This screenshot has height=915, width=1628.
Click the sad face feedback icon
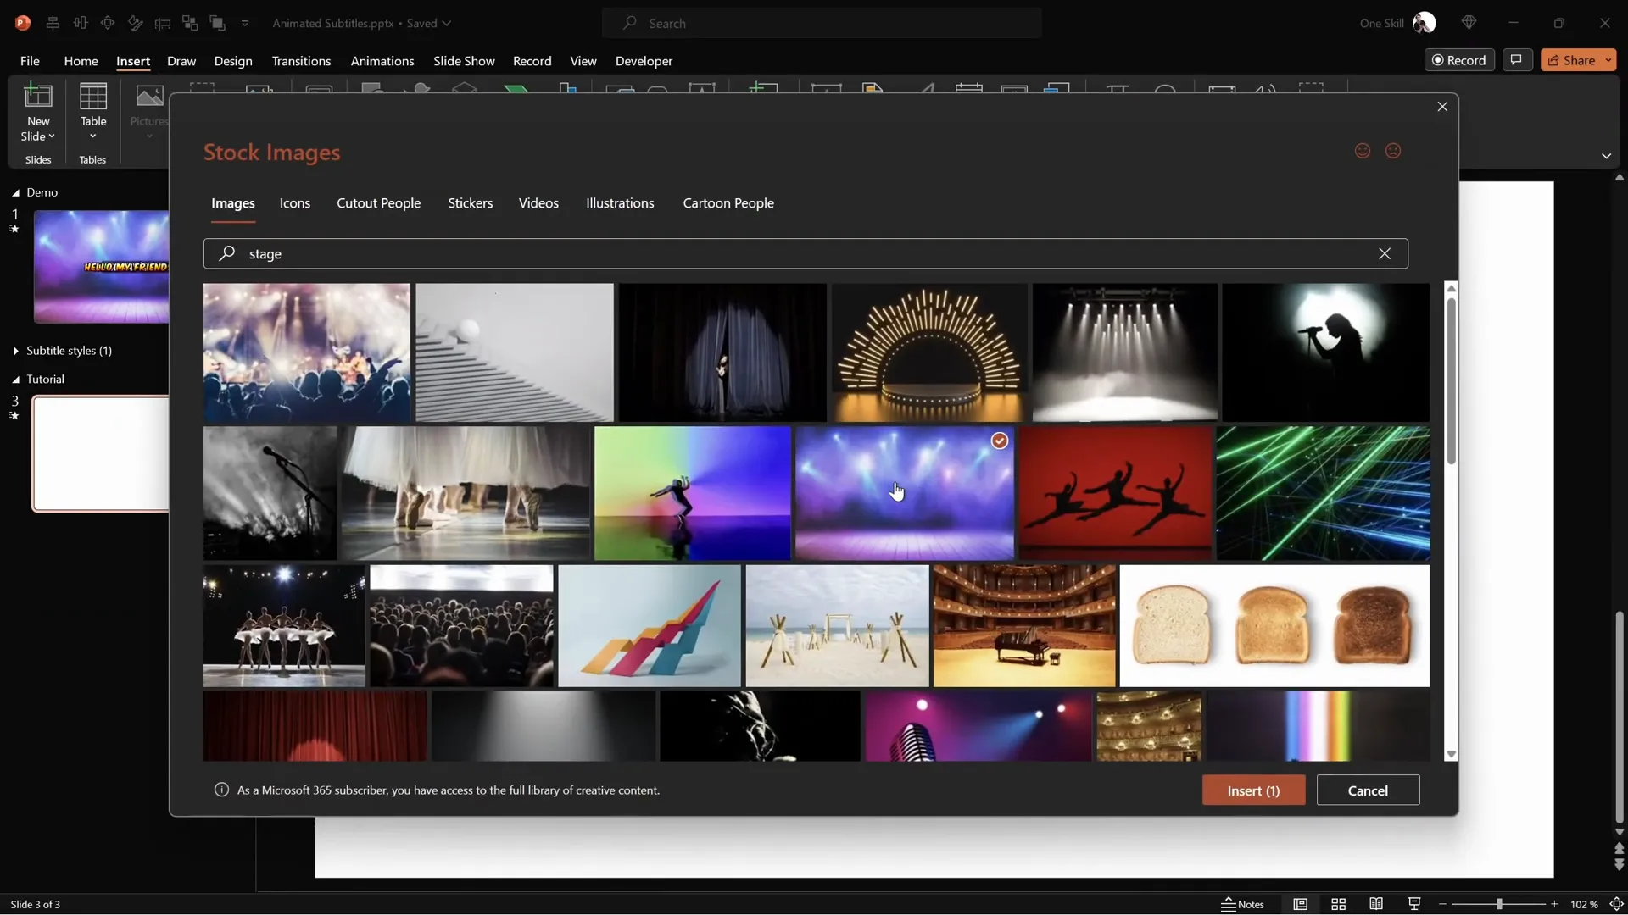(1393, 151)
